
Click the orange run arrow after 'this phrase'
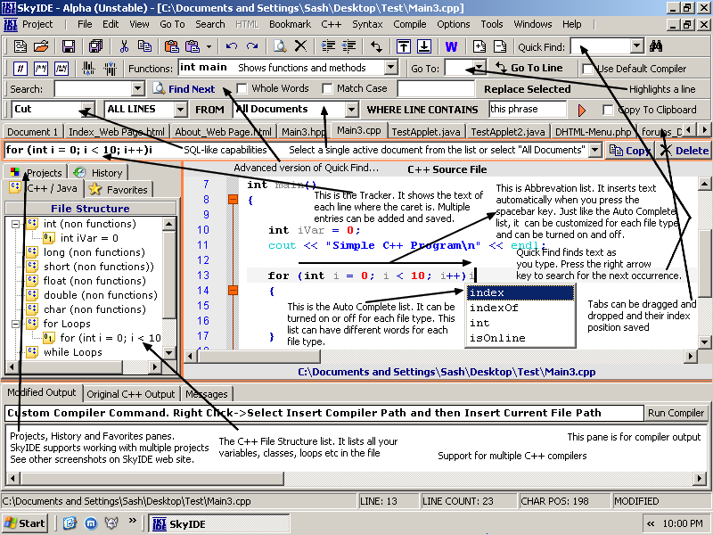coord(583,110)
